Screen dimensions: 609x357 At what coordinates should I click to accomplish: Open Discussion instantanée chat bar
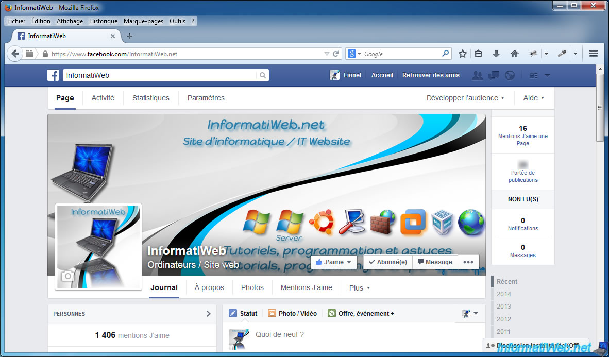click(x=536, y=345)
